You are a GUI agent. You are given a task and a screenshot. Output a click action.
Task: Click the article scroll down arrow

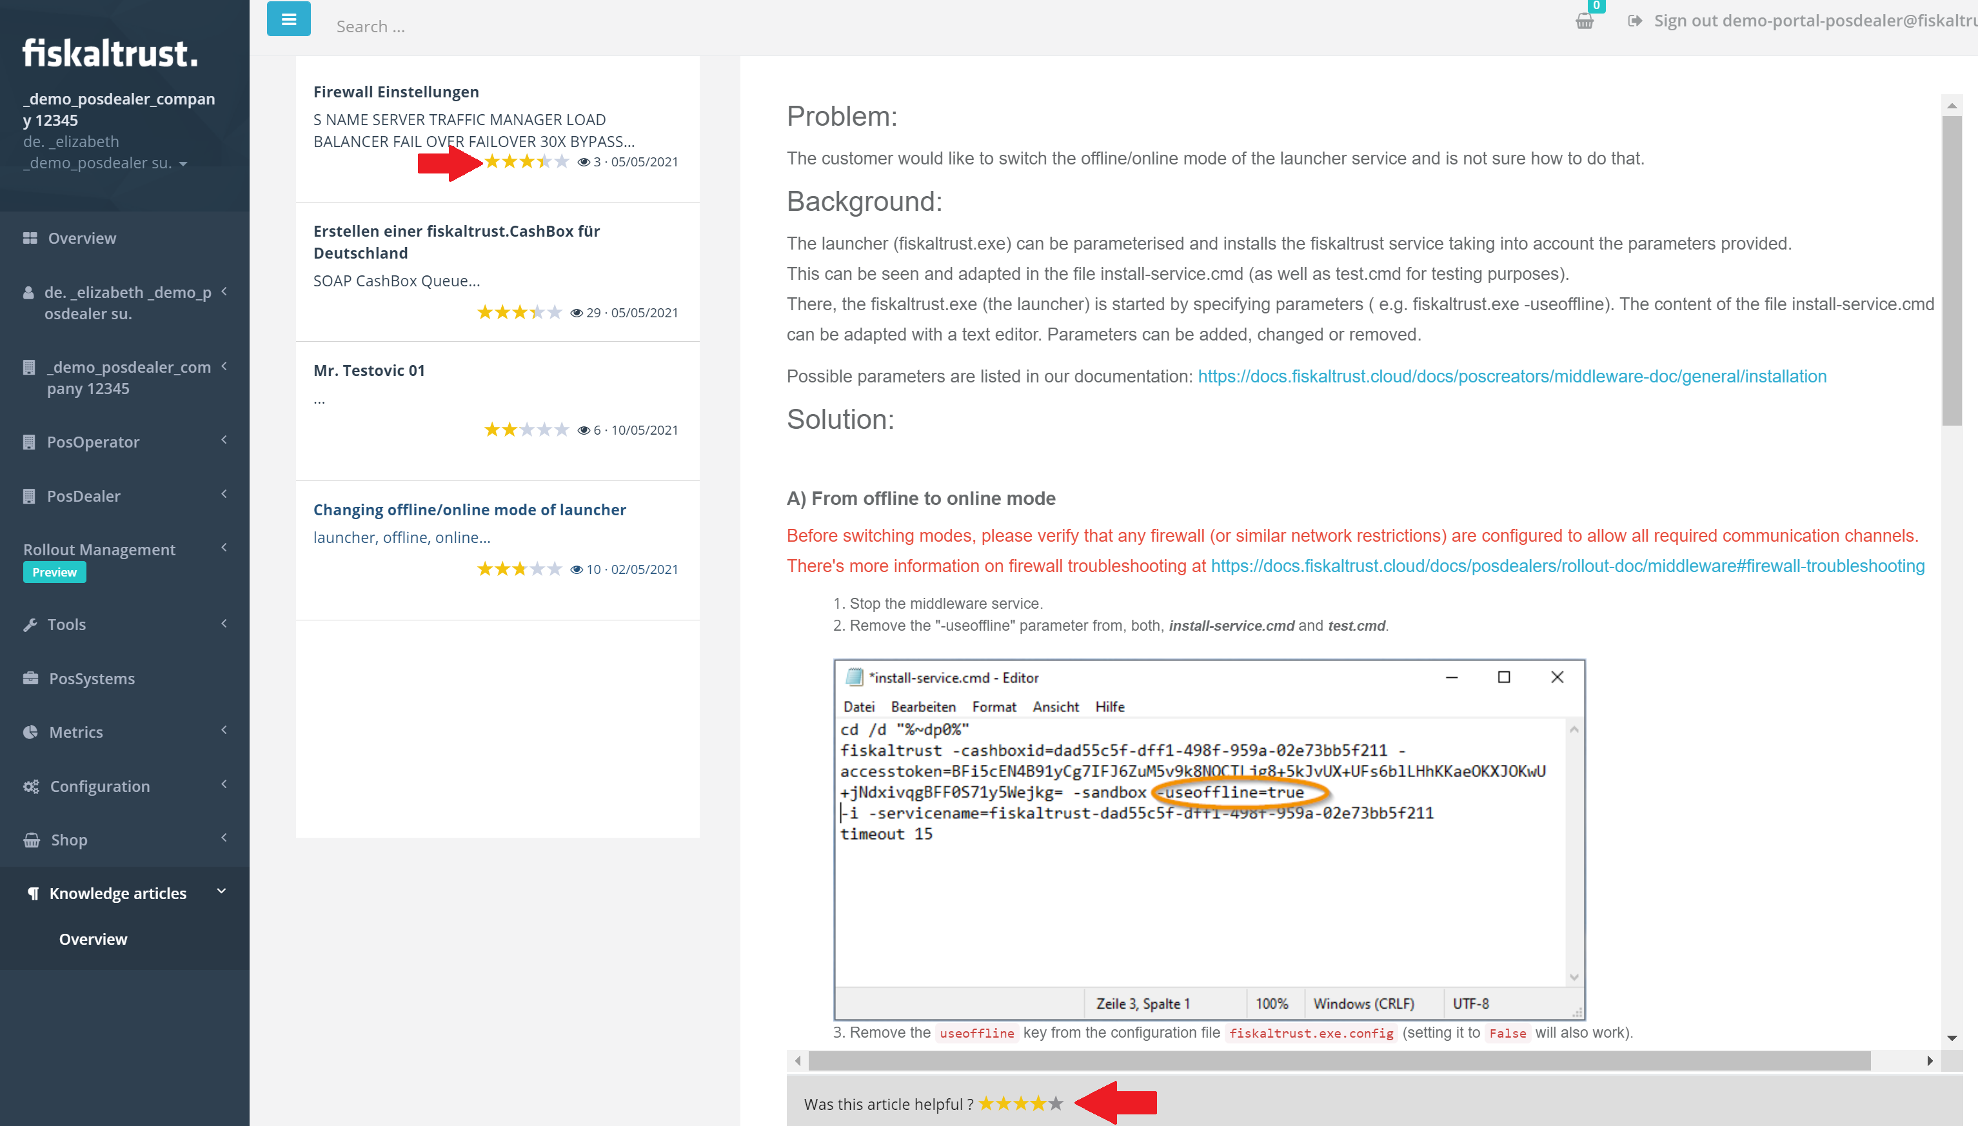coord(1952,1038)
